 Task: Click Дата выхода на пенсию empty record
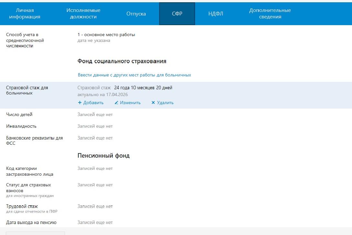point(95,222)
